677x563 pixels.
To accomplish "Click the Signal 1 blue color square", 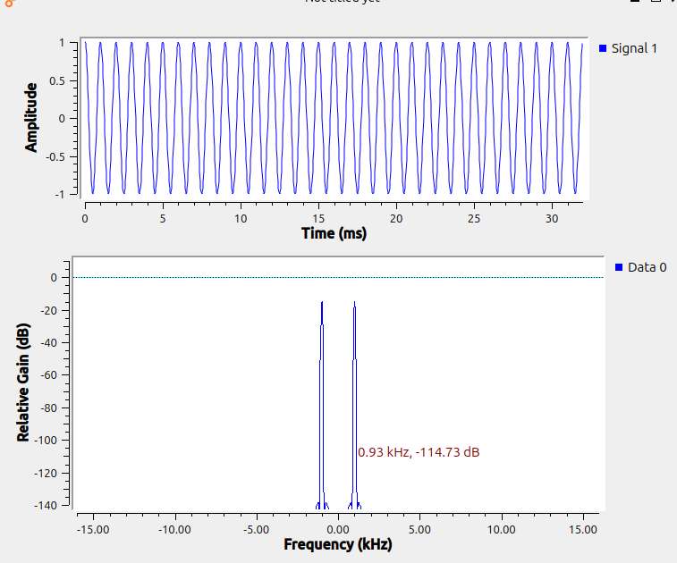I will [603, 48].
